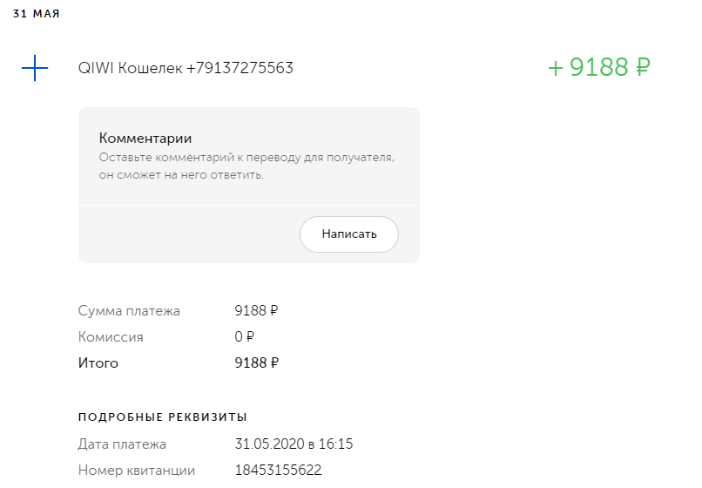Click the comment hint about leaving a transfer comment
The height and width of the screenshot is (488, 702).
click(246, 158)
